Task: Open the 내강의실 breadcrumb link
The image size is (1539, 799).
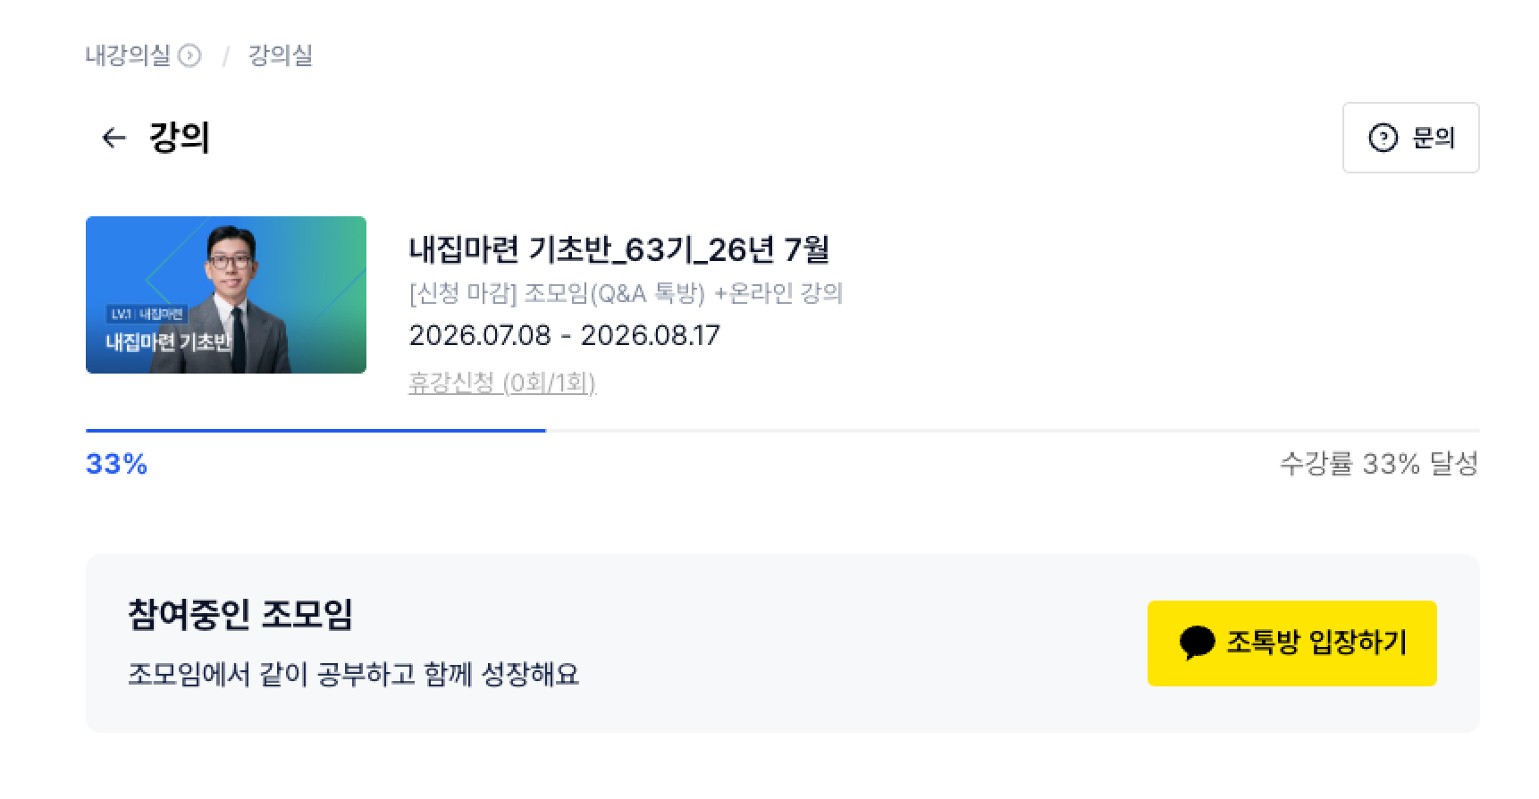Action: 128,55
